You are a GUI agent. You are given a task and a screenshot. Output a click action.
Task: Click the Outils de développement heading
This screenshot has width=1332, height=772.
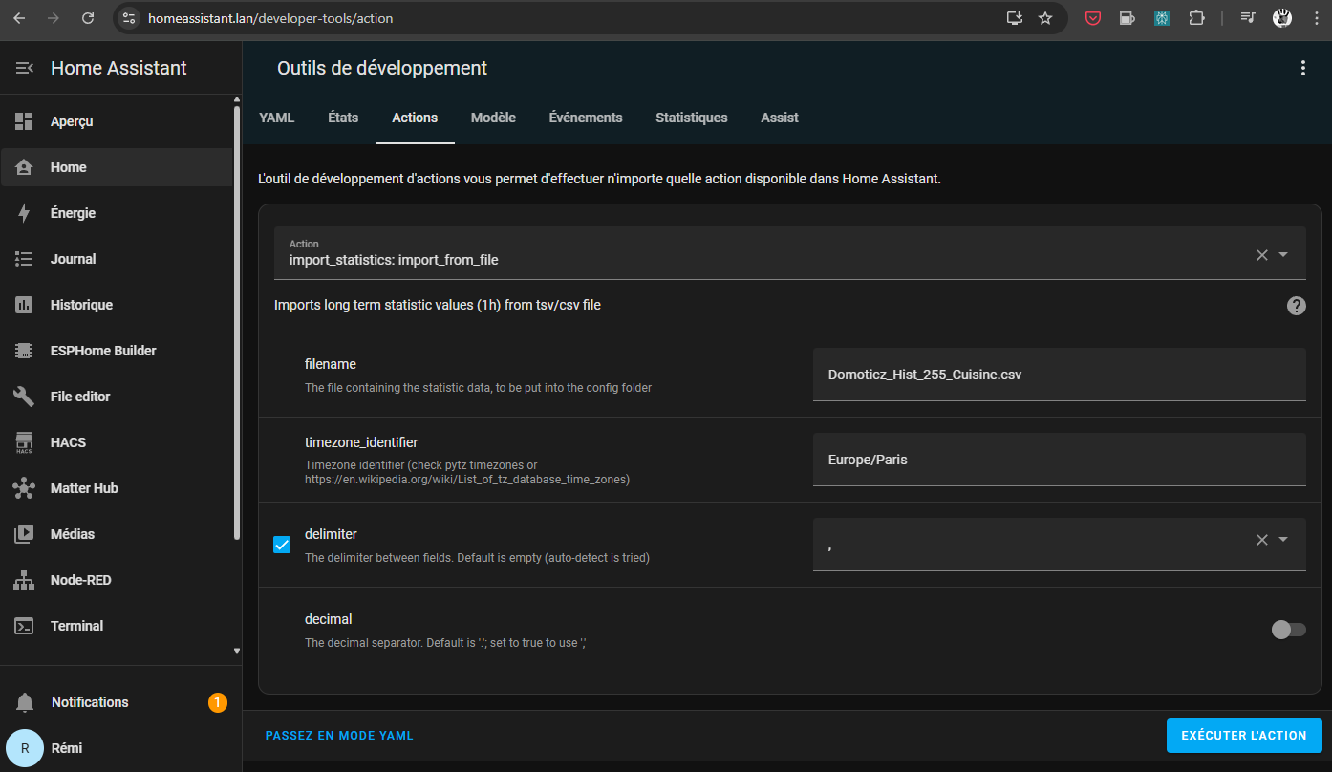pyautogui.click(x=382, y=68)
